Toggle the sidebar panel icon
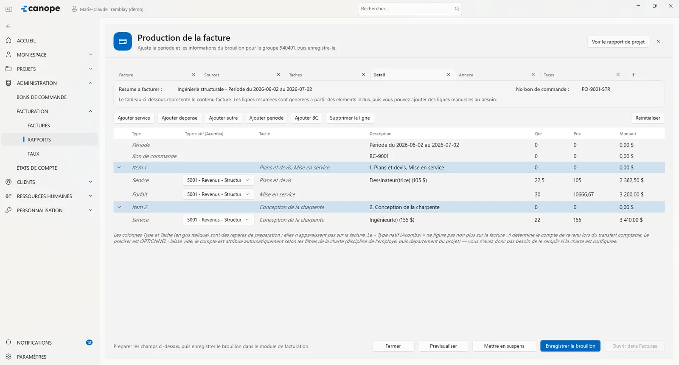Viewport: 679px width, 365px height. point(8,9)
